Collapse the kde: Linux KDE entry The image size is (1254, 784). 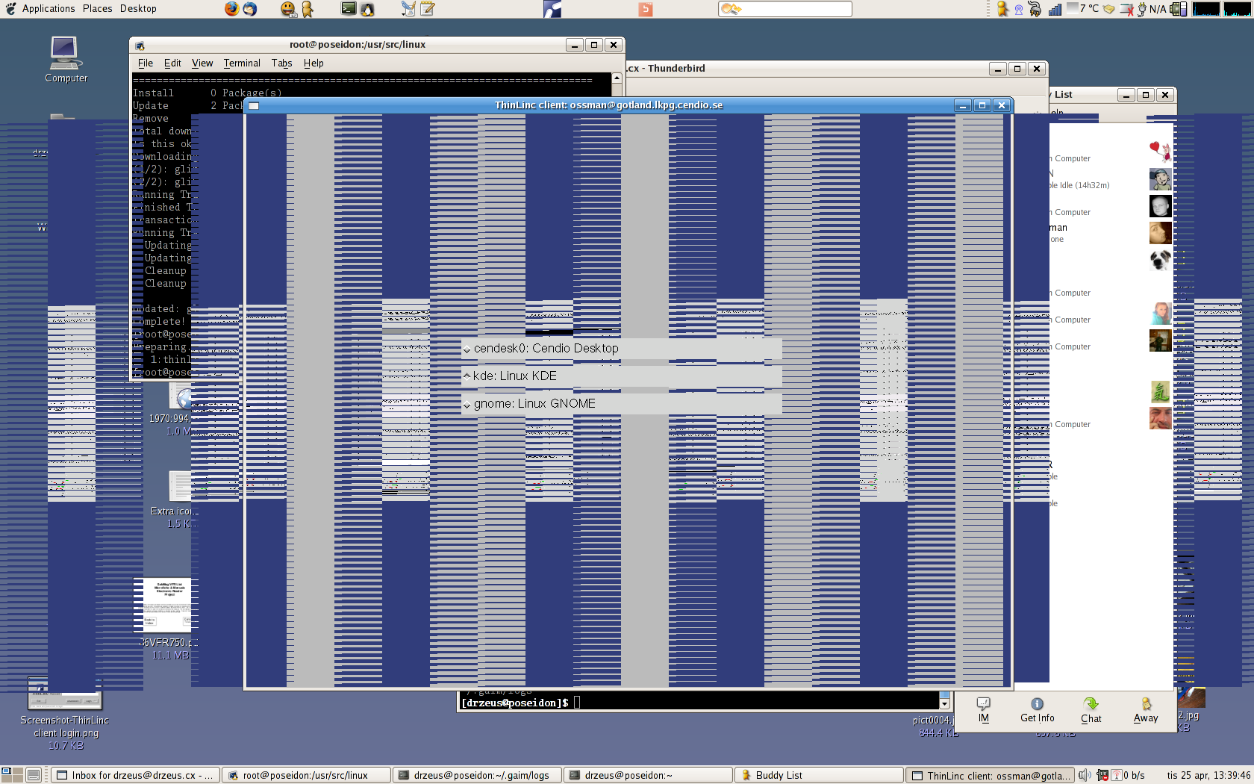[467, 376]
